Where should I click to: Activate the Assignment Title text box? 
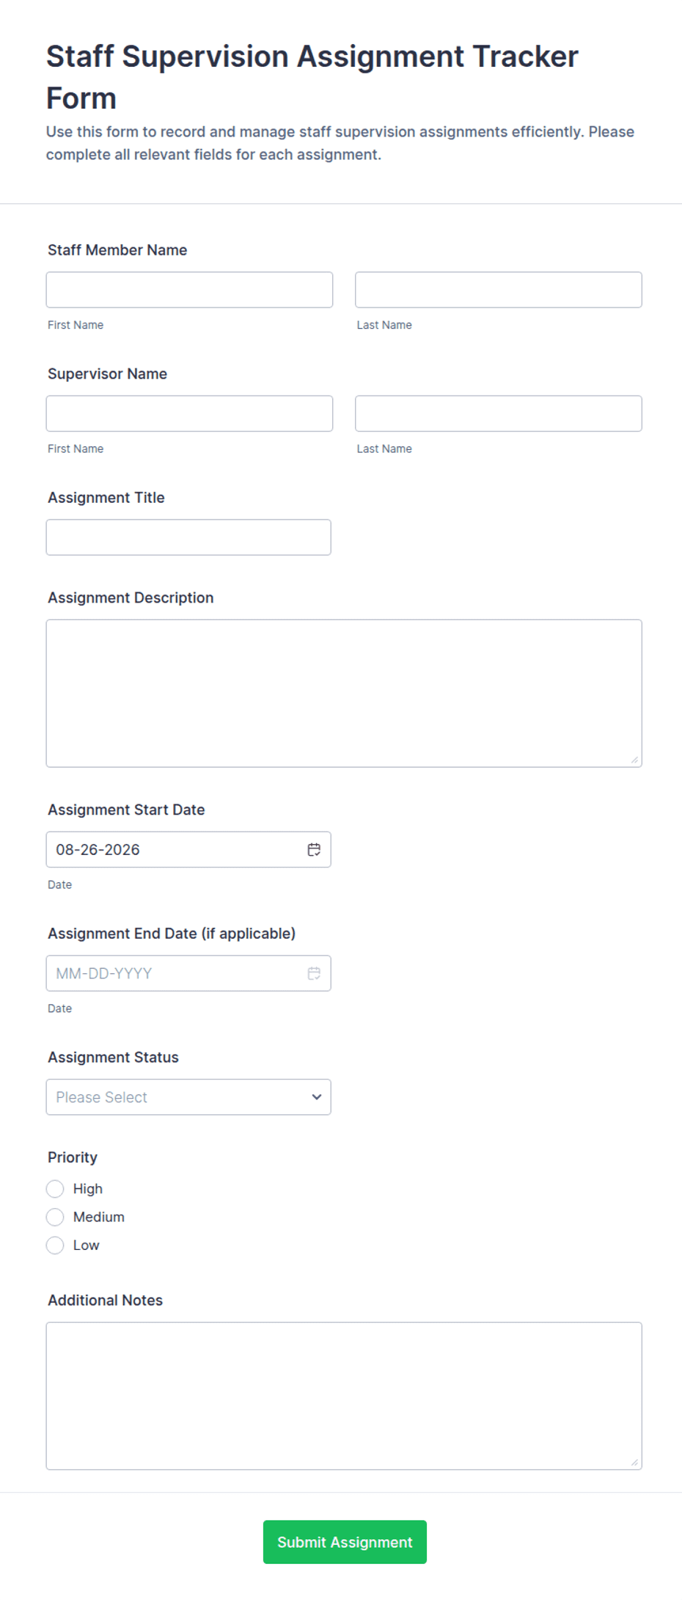(188, 537)
